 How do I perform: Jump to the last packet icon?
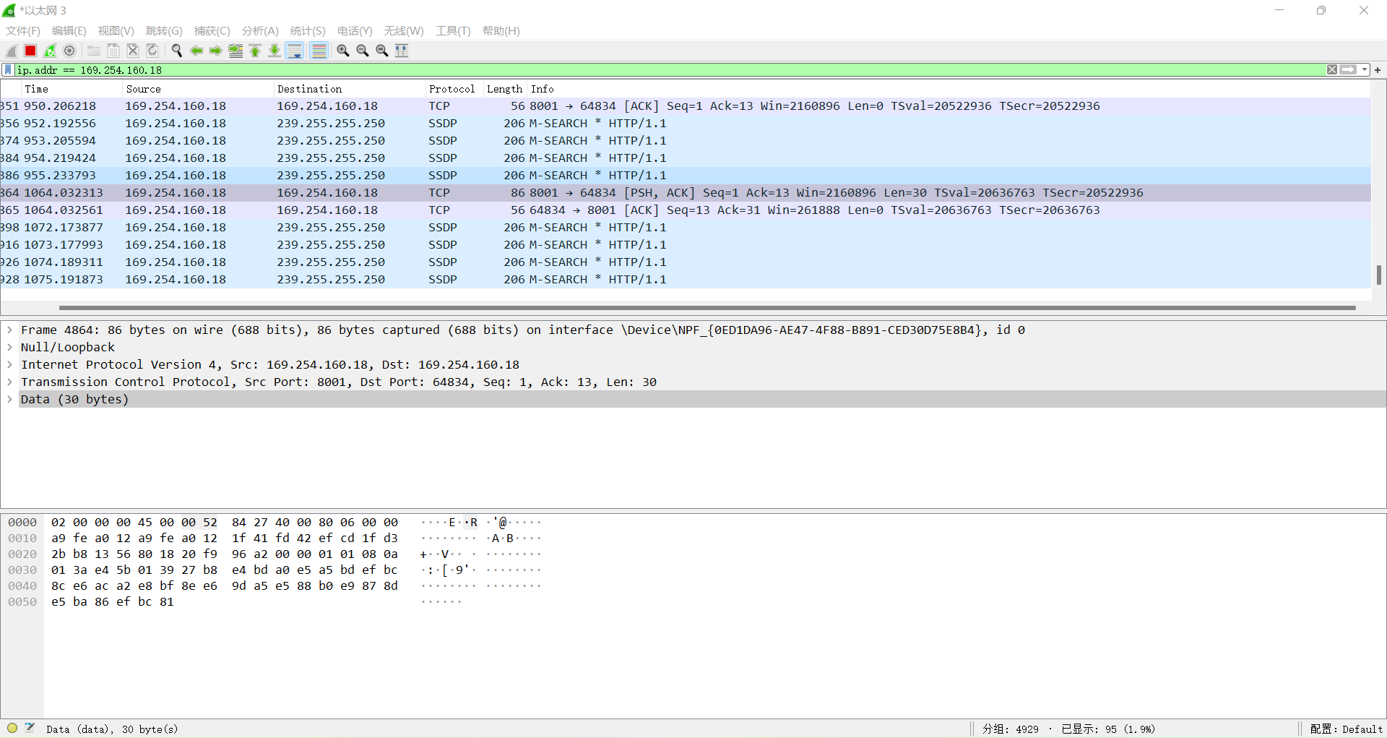[x=275, y=51]
